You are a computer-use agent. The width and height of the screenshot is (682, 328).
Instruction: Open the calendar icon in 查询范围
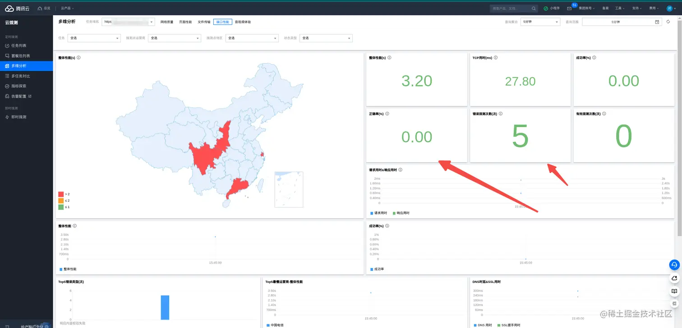pyautogui.click(x=657, y=22)
